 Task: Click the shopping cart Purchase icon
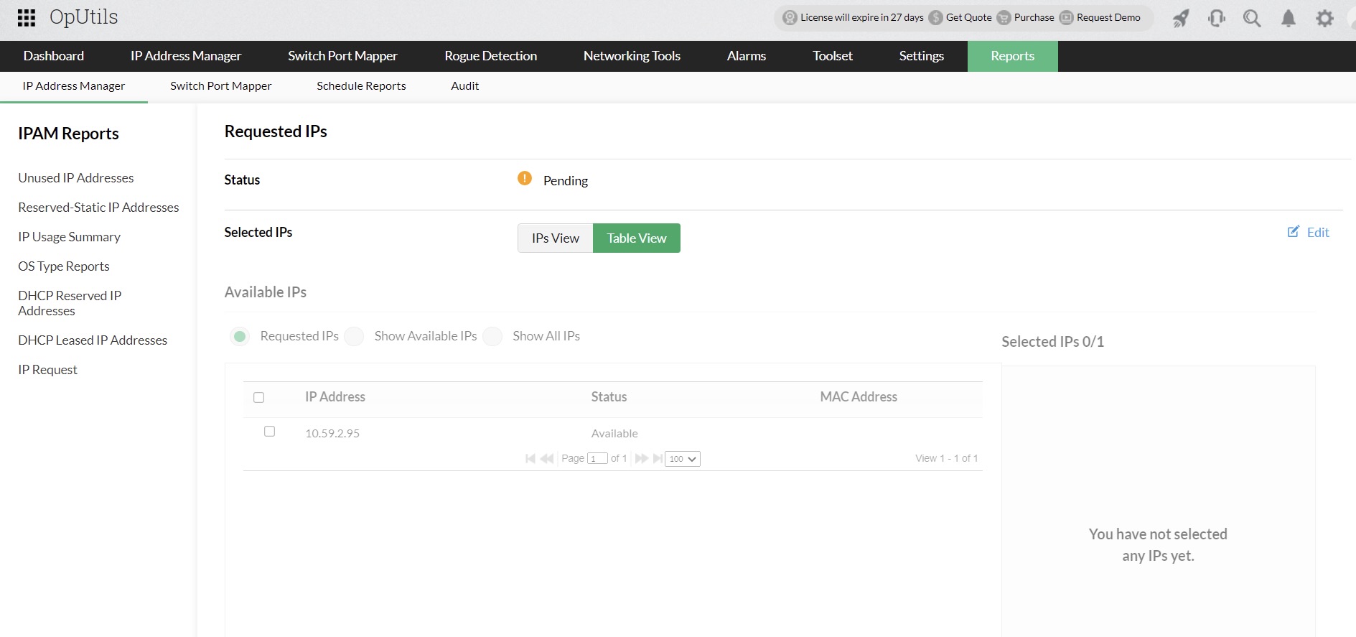(x=1004, y=18)
